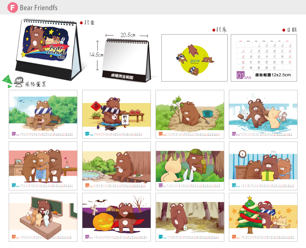Click the green triangle tree icon

[x=8, y=81]
